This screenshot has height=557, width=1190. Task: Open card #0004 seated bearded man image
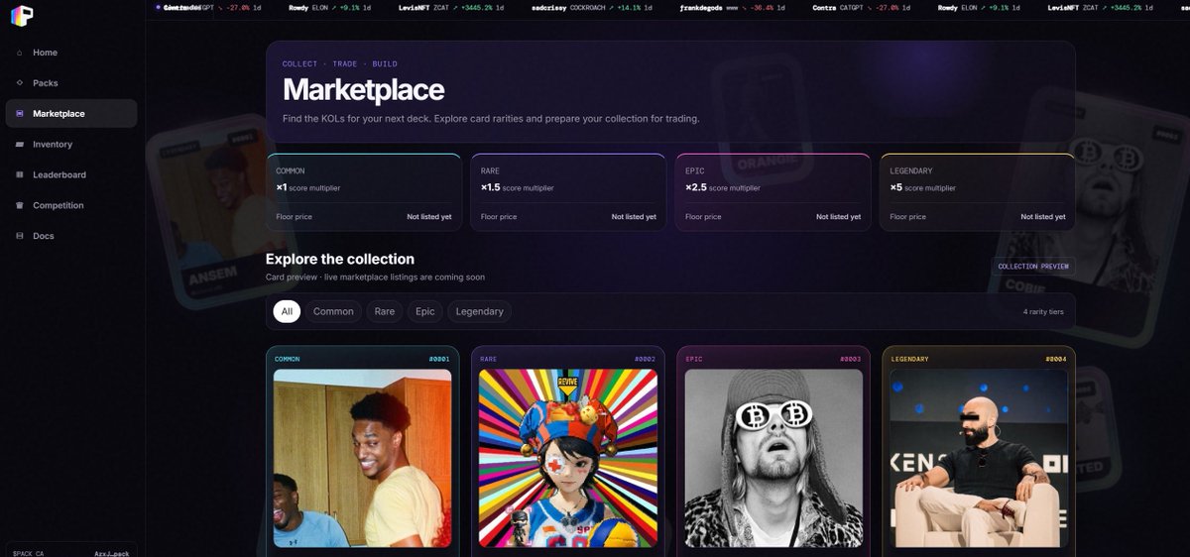[979, 459]
